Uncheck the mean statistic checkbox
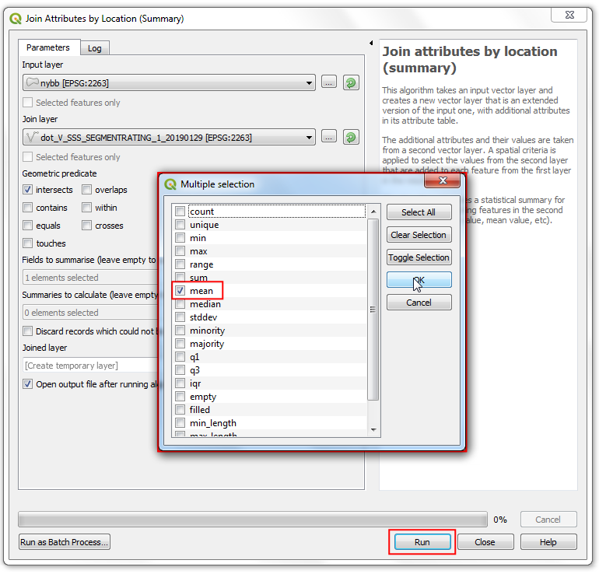 [x=180, y=291]
